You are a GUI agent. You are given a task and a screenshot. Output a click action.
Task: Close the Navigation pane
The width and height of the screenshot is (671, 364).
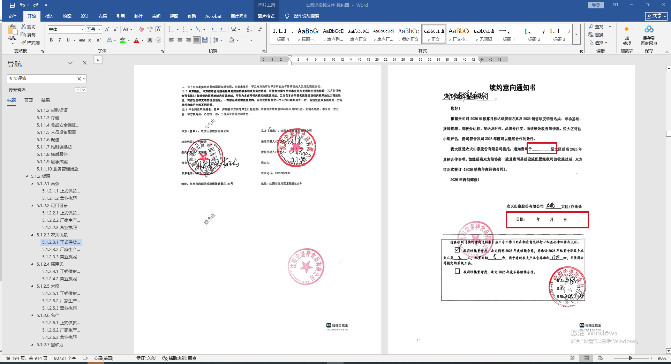tap(84, 63)
